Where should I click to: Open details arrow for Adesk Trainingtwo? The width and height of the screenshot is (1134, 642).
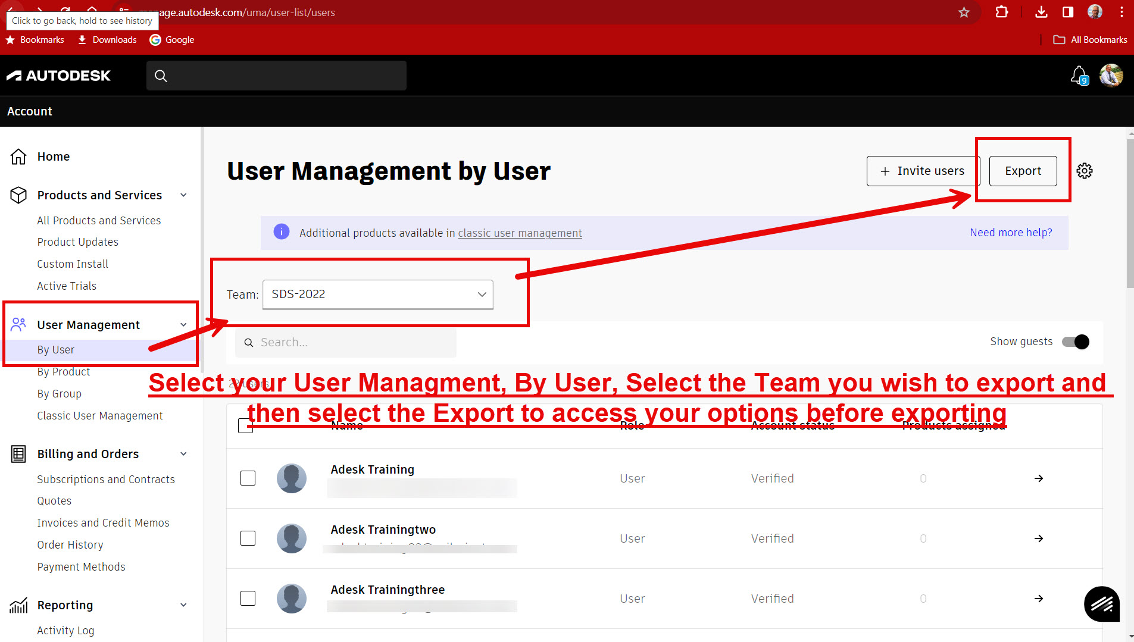pyautogui.click(x=1039, y=538)
